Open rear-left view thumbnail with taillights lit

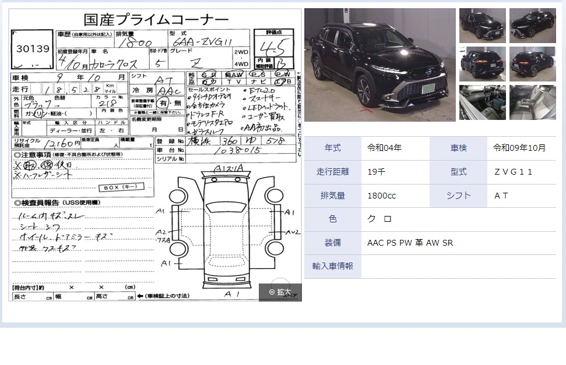pyautogui.click(x=482, y=64)
